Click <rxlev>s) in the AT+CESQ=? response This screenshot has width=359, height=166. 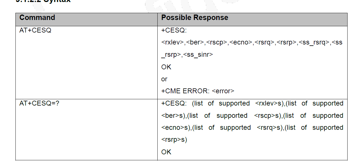270,103
